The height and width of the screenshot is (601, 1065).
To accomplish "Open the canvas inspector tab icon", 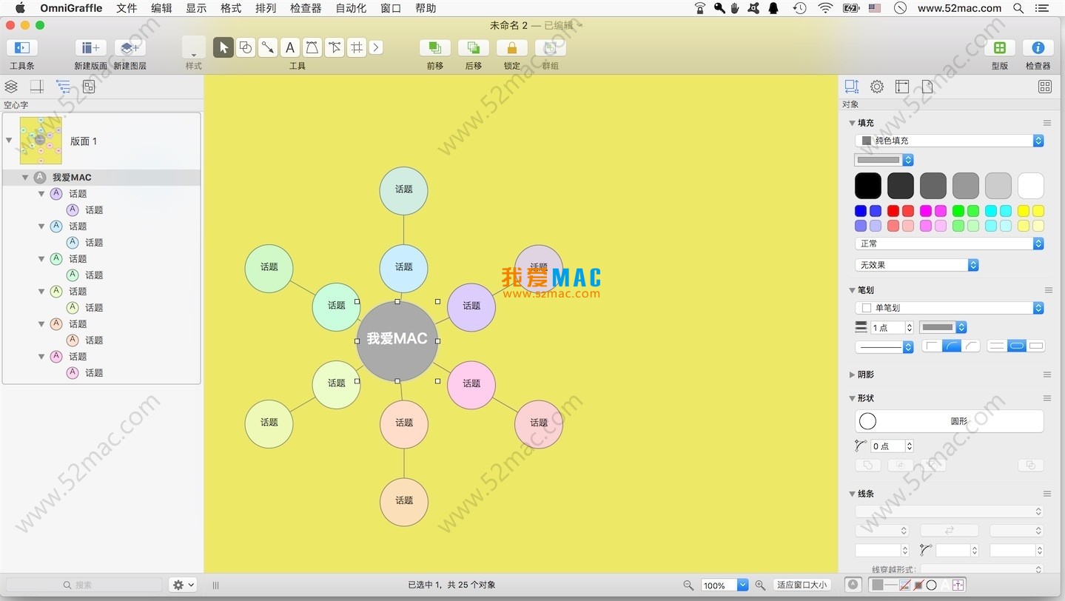I will tap(901, 87).
